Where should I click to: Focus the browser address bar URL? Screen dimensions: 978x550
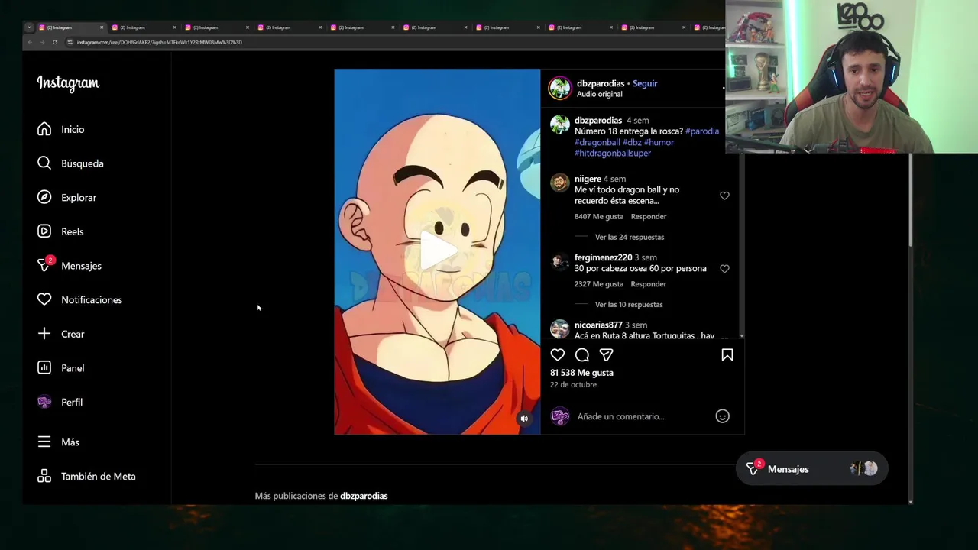(159, 42)
